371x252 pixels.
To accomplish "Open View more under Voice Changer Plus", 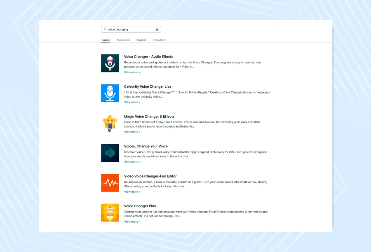I will (132, 222).
